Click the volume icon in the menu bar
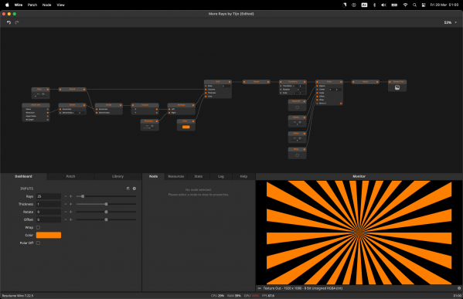463x299 pixels. coord(383,5)
